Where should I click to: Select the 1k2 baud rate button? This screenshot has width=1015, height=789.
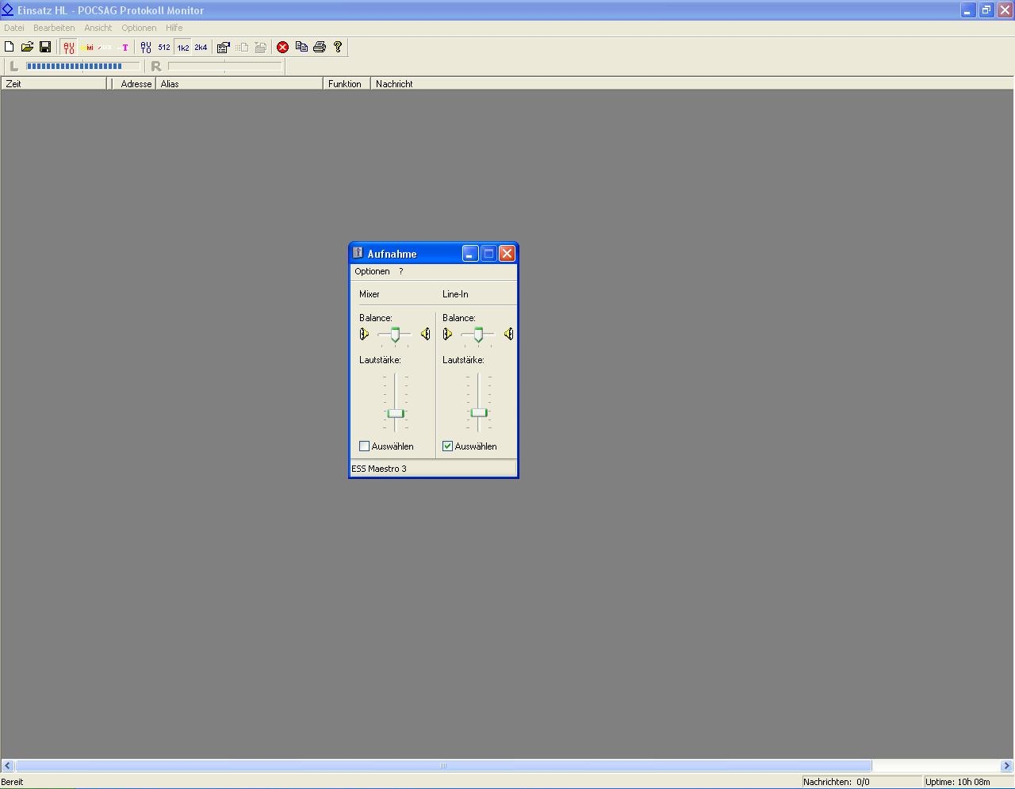click(x=182, y=48)
